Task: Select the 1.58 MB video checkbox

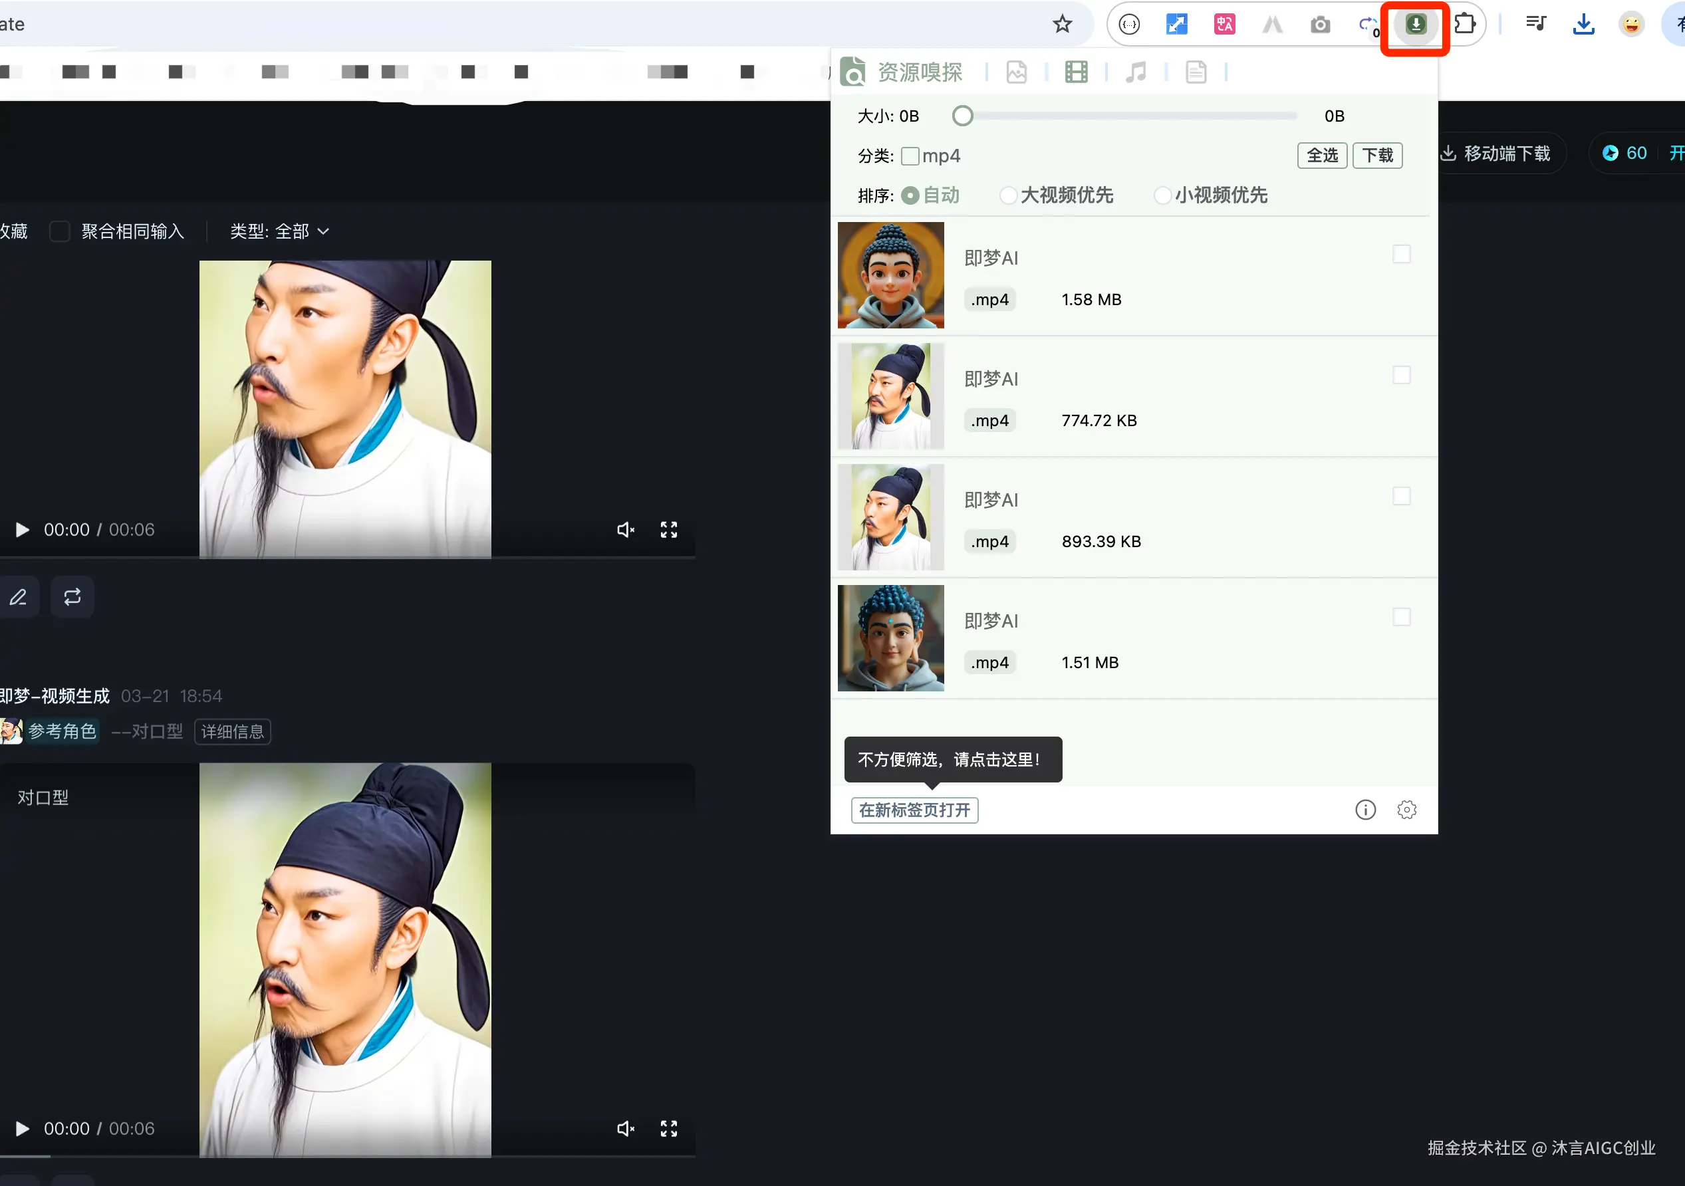Action: pos(1401,255)
